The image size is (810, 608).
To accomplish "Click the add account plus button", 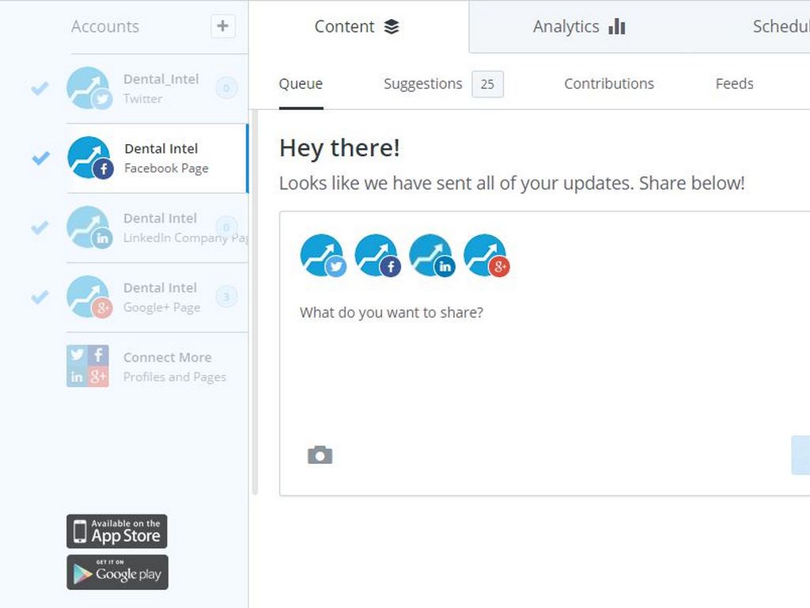I will (x=222, y=26).
